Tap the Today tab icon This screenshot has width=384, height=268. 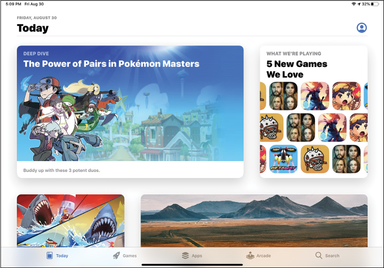pos(50,255)
